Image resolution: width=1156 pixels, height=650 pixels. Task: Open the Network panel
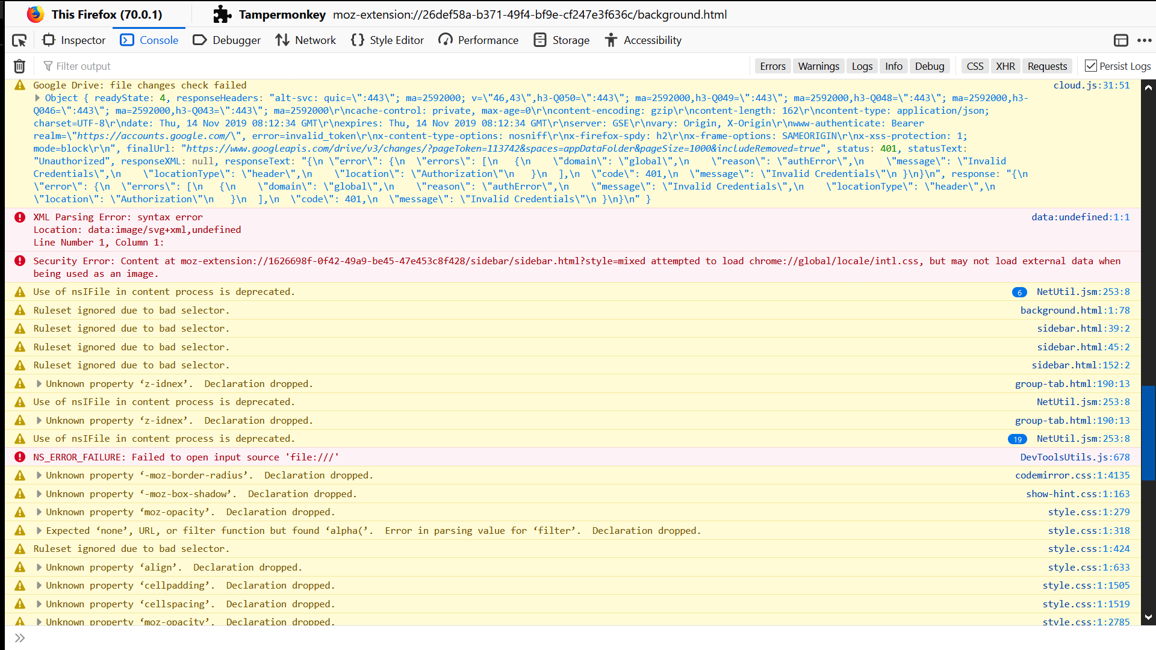tap(306, 40)
